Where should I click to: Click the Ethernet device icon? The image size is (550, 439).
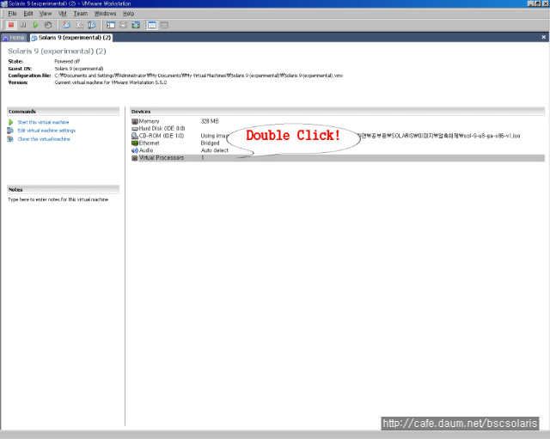click(x=135, y=143)
